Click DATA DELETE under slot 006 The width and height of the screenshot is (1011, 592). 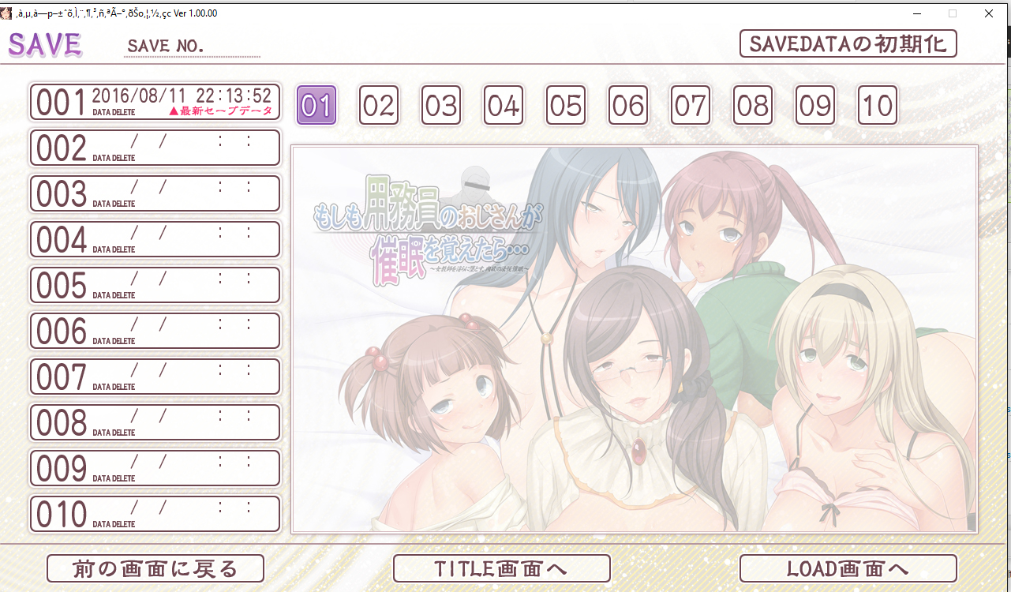(114, 341)
